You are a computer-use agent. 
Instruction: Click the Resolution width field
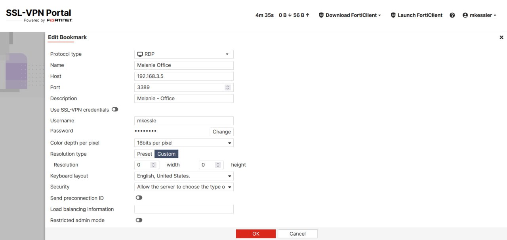coord(147,165)
